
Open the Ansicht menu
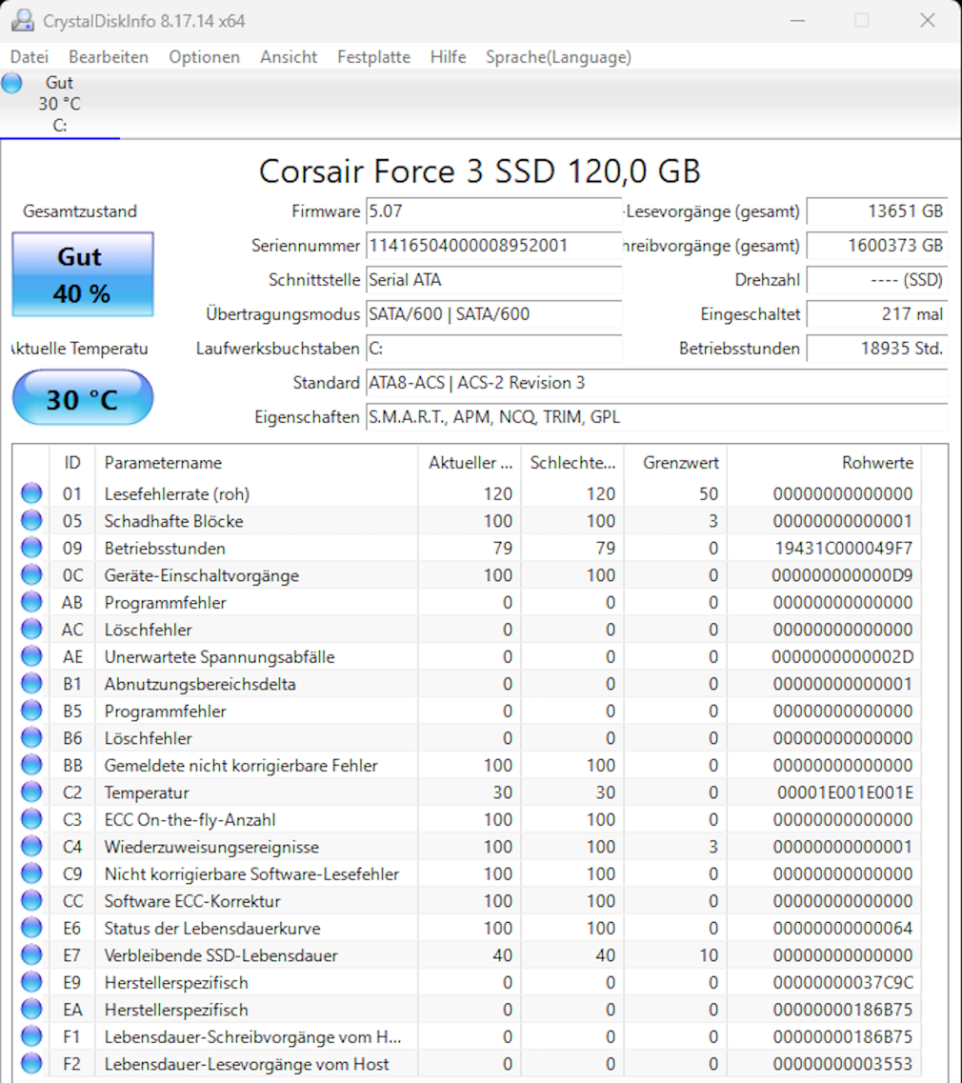(289, 57)
